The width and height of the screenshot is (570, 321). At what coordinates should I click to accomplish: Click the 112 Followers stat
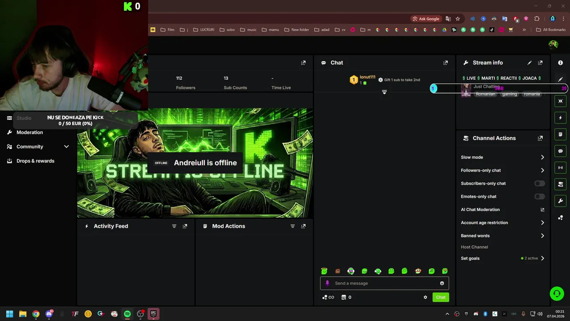point(185,83)
